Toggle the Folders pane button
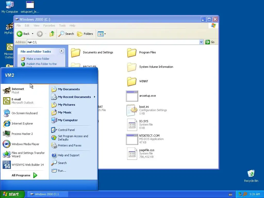 coord(85,34)
